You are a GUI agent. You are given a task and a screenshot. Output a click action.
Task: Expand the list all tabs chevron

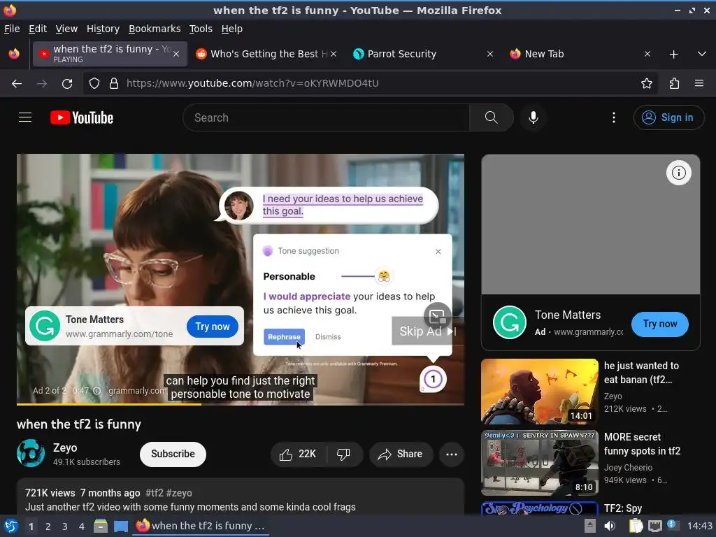(x=702, y=55)
